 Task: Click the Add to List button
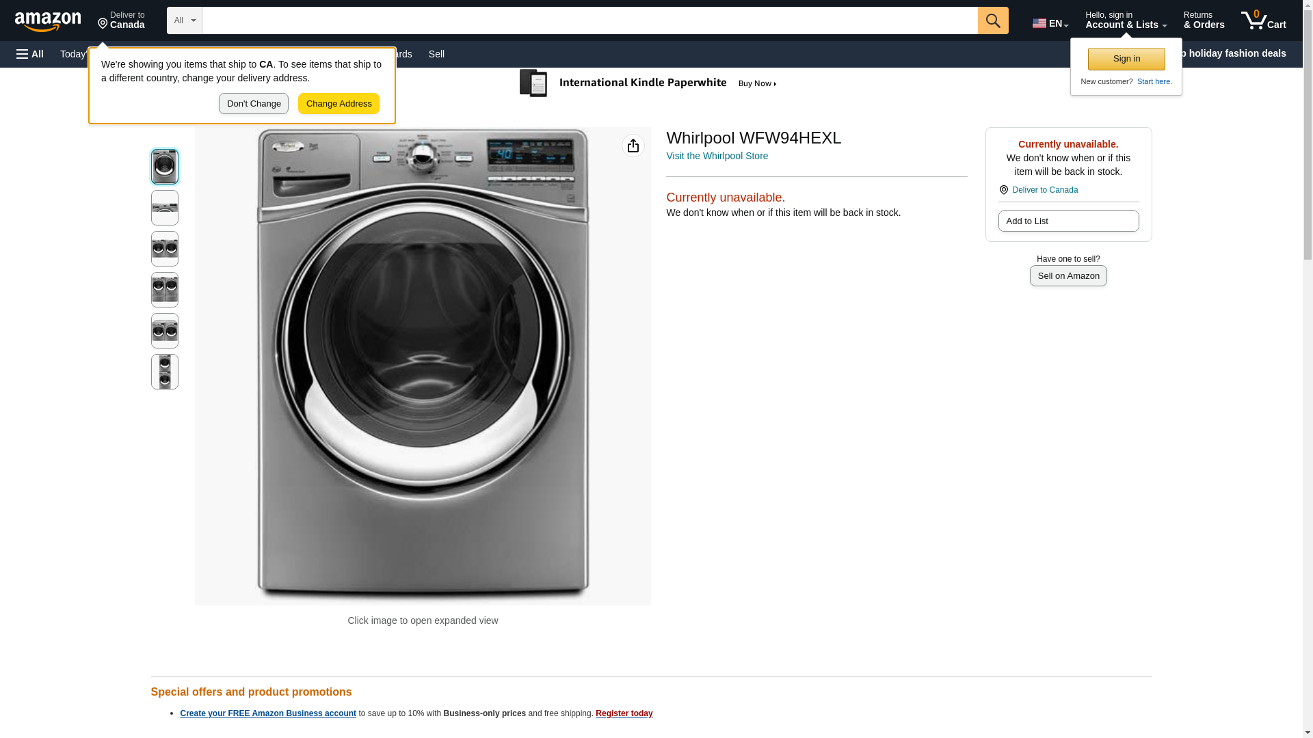[1067, 221]
